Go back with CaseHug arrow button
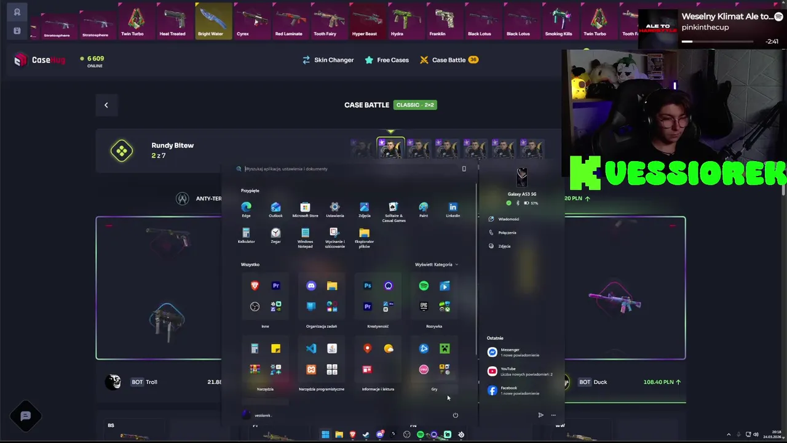 (x=106, y=105)
